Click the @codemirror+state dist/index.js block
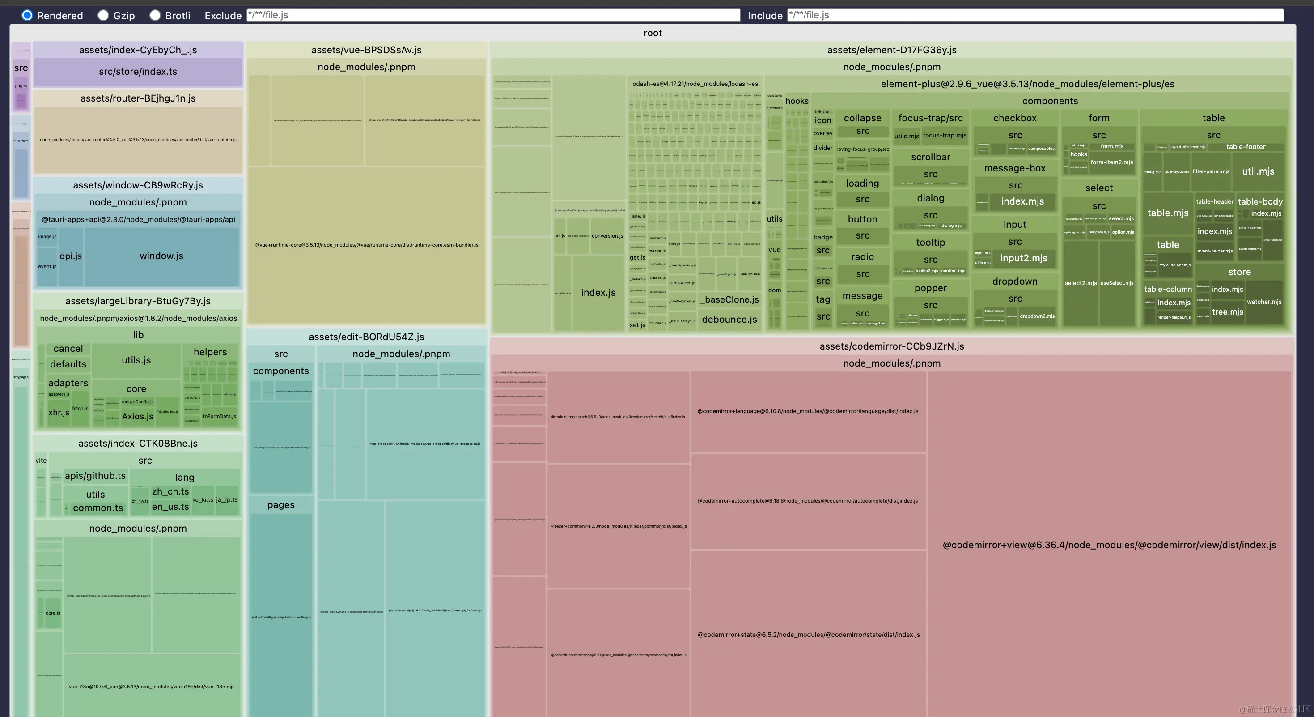 click(808, 634)
